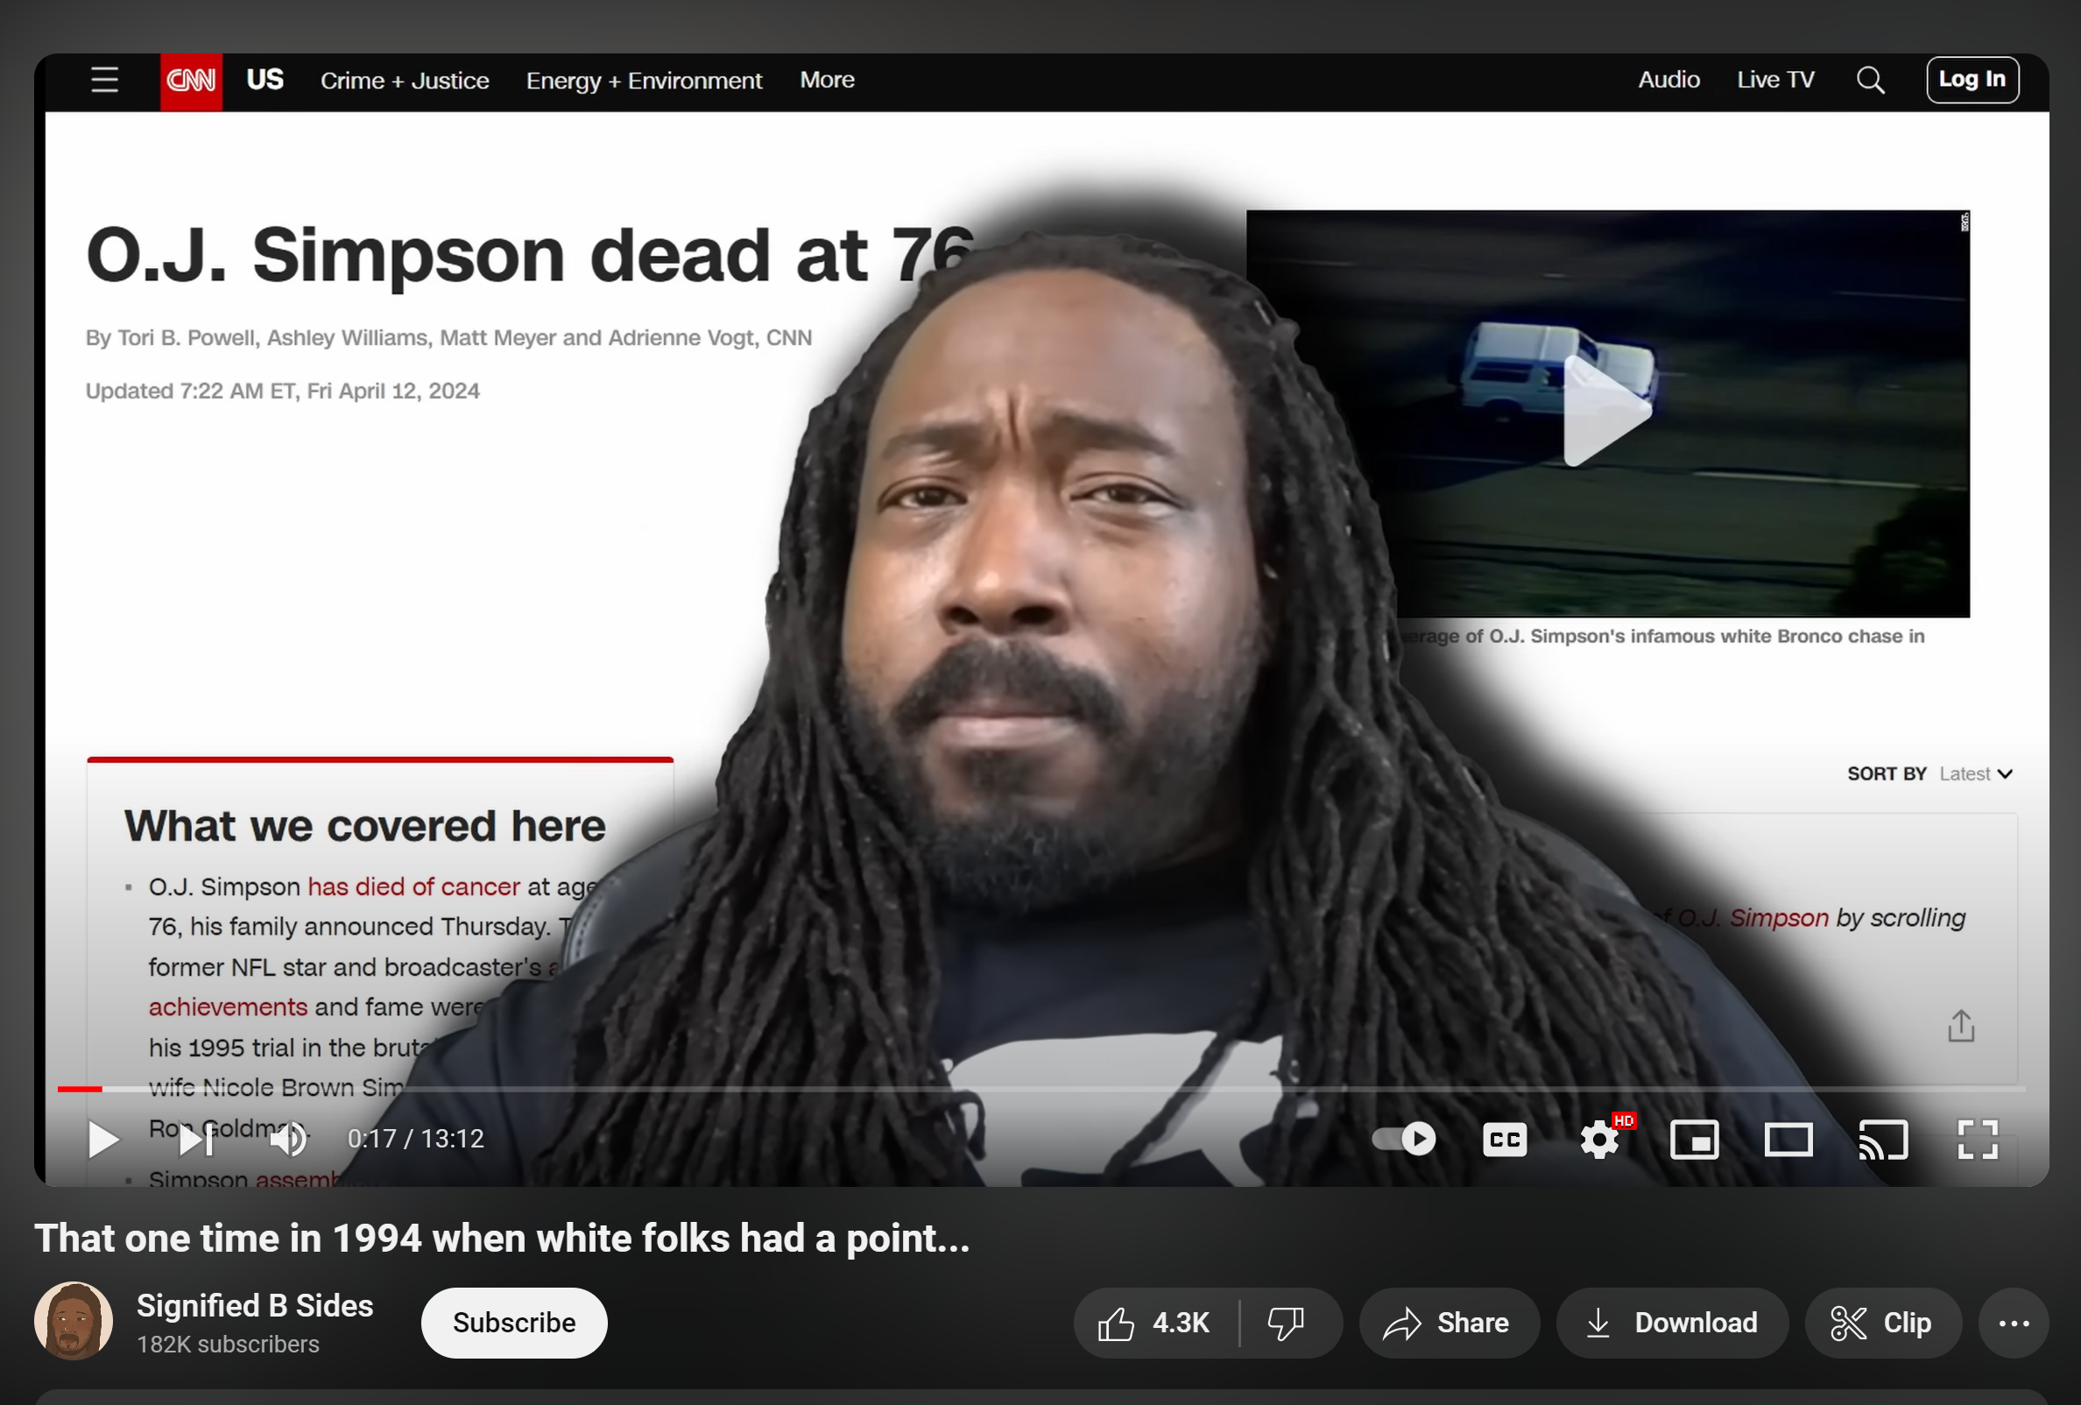The width and height of the screenshot is (2081, 1405).
Task: Mute the video volume speaker icon
Action: [x=288, y=1139]
